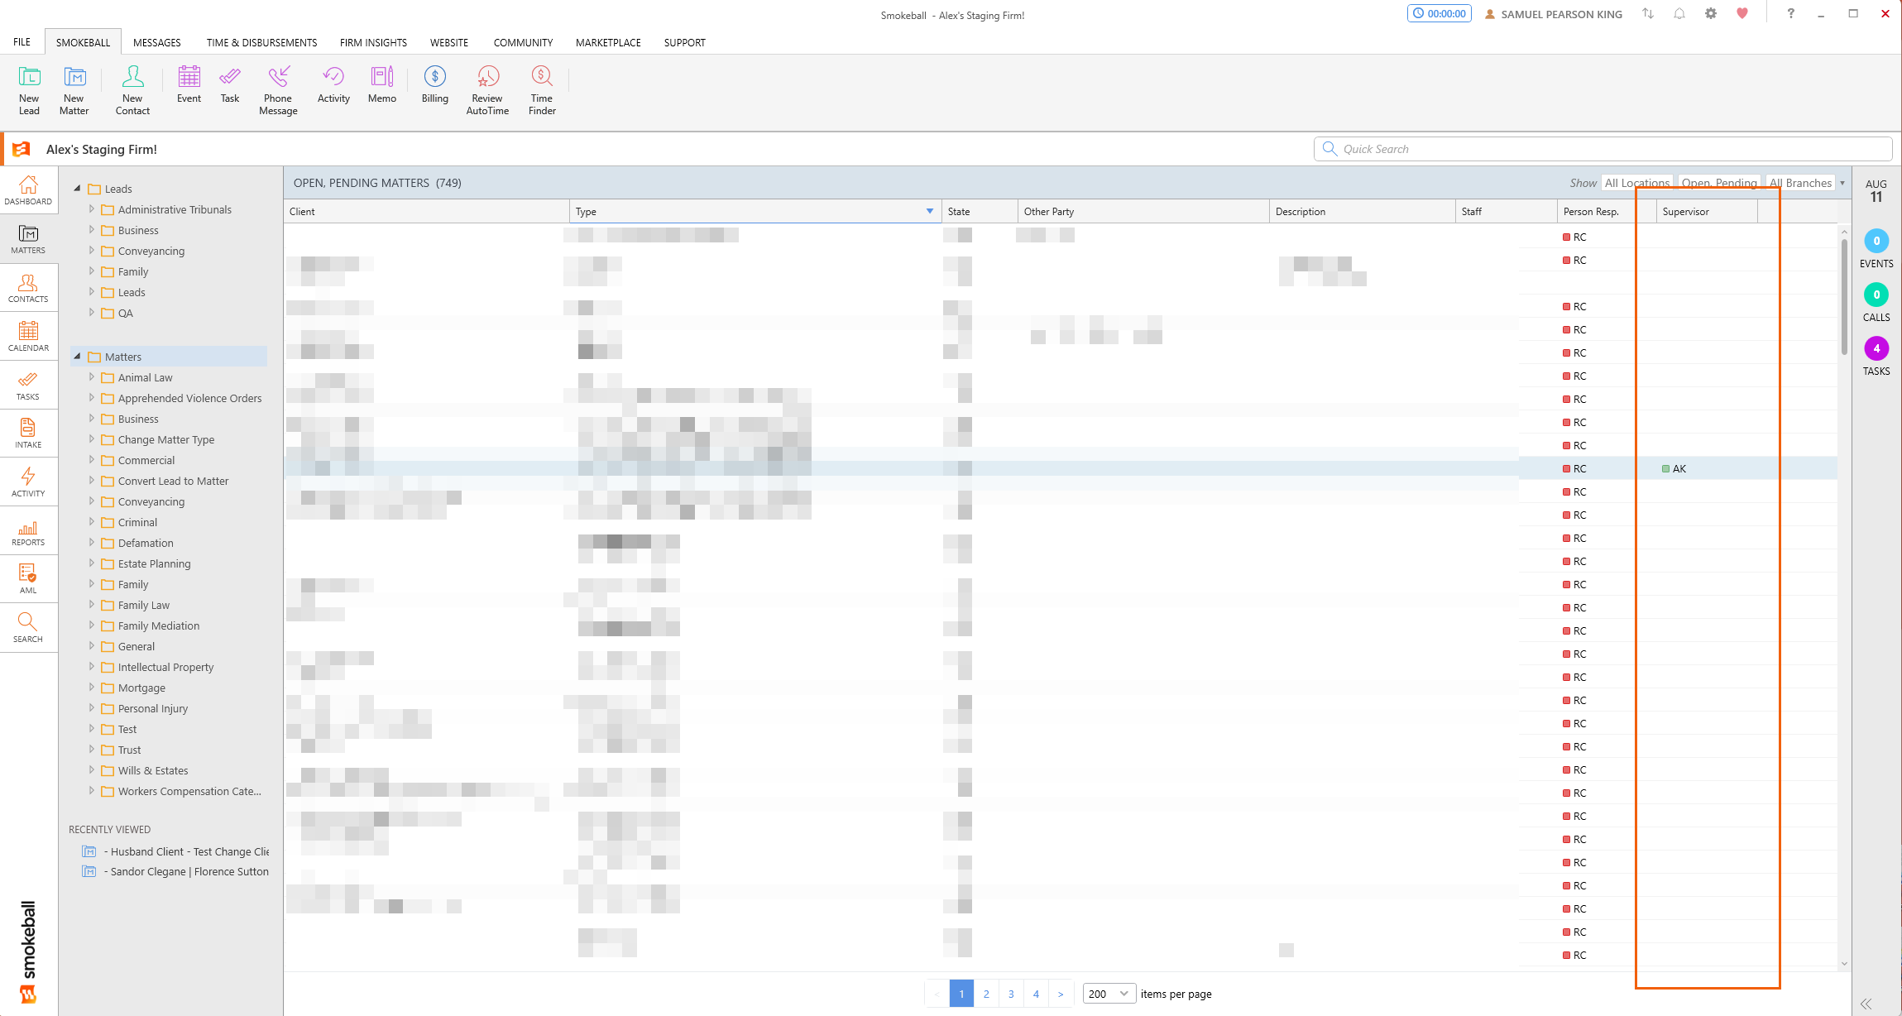Collapse the right side panel
Image resolution: width=1902 pixels, height=1016 pixels.
coord(1866,1004)
